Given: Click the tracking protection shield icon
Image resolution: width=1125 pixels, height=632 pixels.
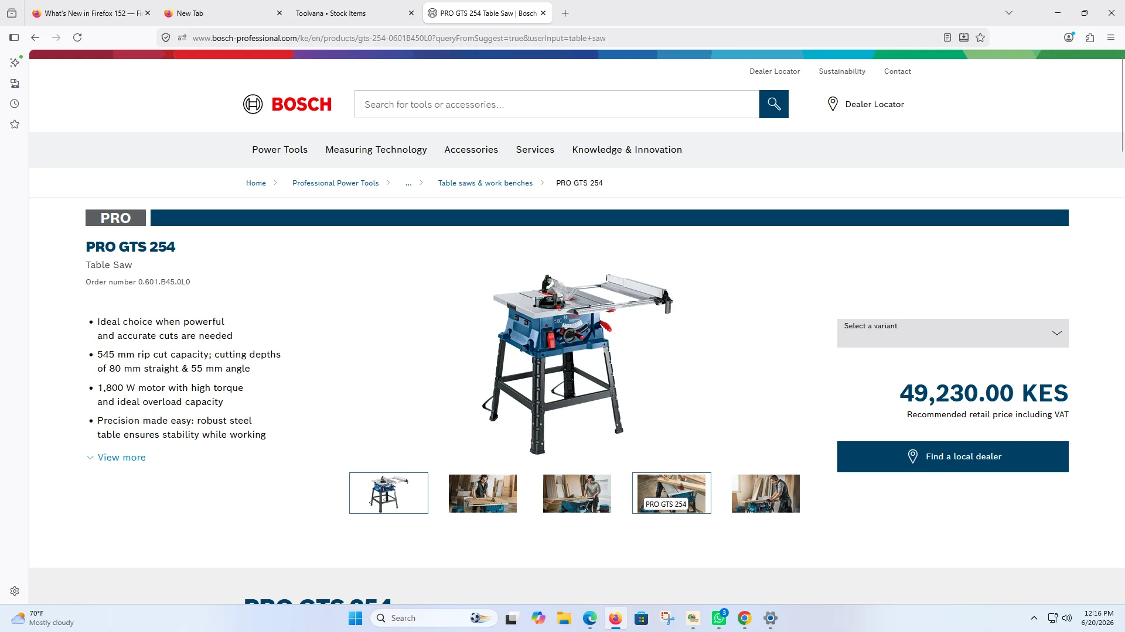Looking at the screenshot, I should [166, 37].
